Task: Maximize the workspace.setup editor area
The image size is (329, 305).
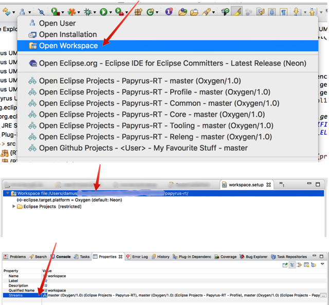Action: coord(318,184)
